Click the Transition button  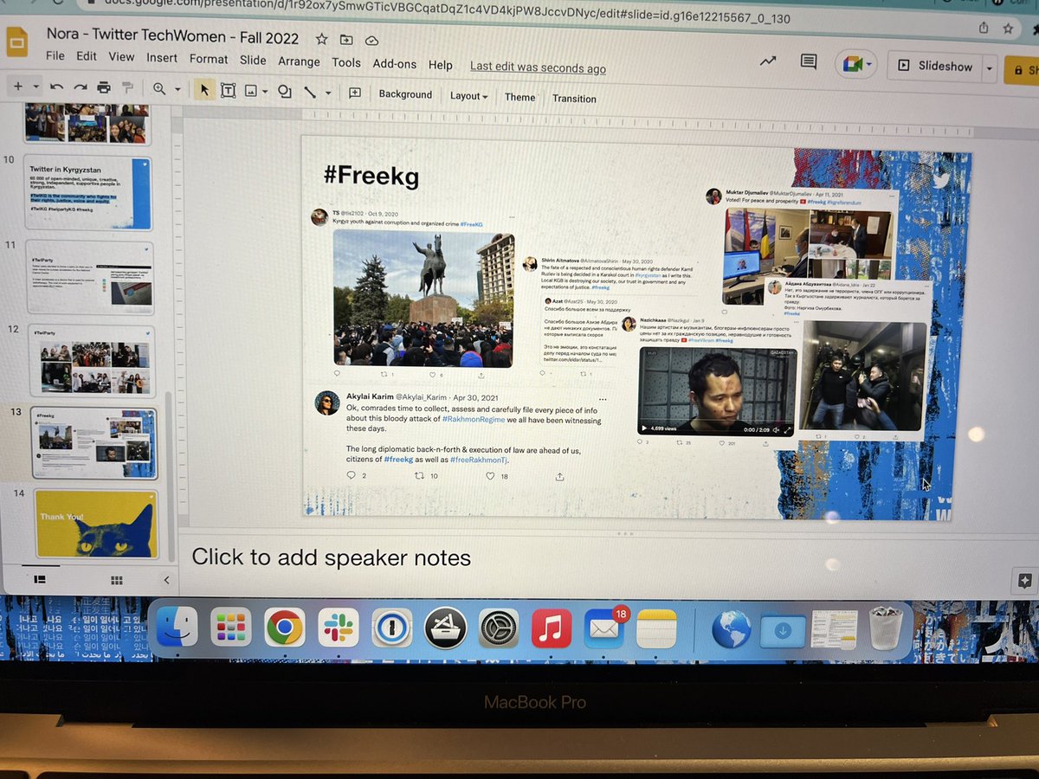coord(574,99)
